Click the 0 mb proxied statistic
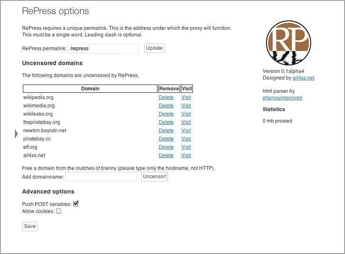Viewport: 345px width, 254px height. [277, 121]
